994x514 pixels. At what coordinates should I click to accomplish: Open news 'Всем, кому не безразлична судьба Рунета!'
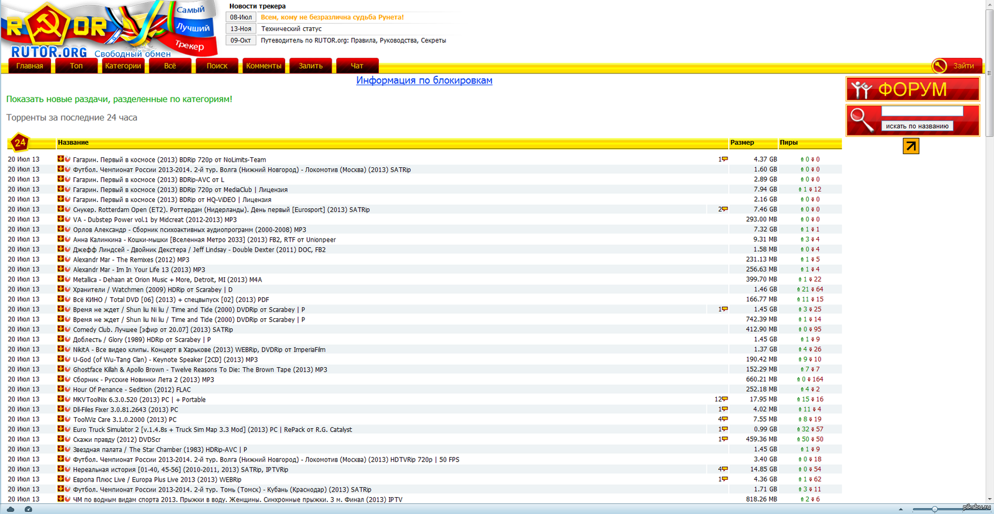(332, 17)
